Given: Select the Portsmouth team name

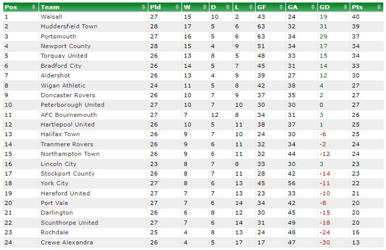Looking at the screenshot, I should (x=58, y=36).
